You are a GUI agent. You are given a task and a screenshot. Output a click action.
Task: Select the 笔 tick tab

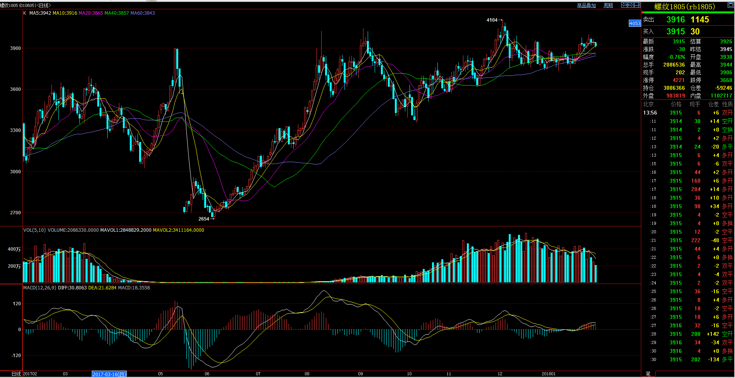pyautogui.click(x=648, y=374)
